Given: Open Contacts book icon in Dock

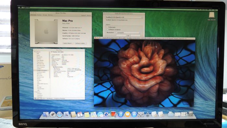Looking at the screenshot, I should [x=73, y=114].
